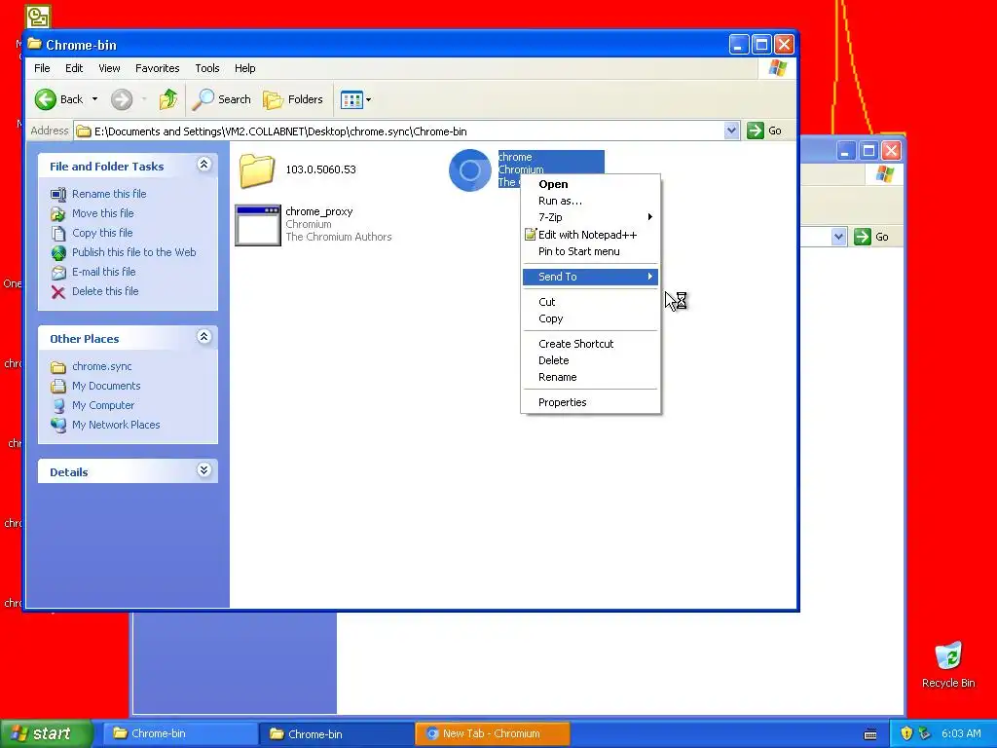Click the on-screen keyboard taskbar icon
This screenshot has height=748, width=997.
870,734
